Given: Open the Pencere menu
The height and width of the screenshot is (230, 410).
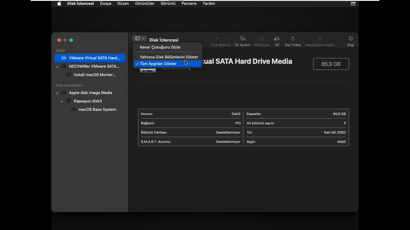Looking at the screenshot, I should [x=189, y=4].
